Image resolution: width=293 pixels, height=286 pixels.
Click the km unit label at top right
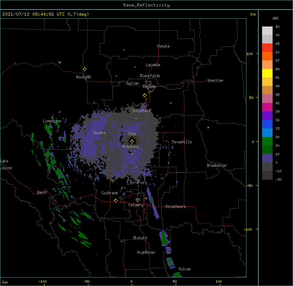(x=253, y=14)
